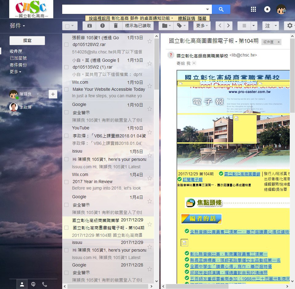
Task: Star the 2017 Year in Review email
Action: coord(150,178)
